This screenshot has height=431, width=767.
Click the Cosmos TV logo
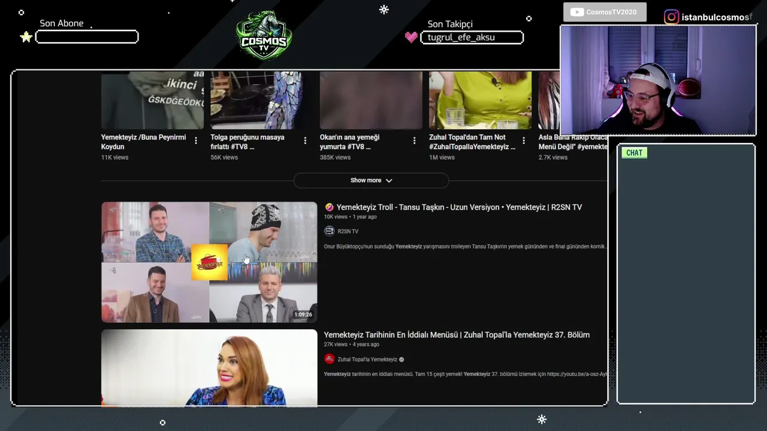pos(264,36)
